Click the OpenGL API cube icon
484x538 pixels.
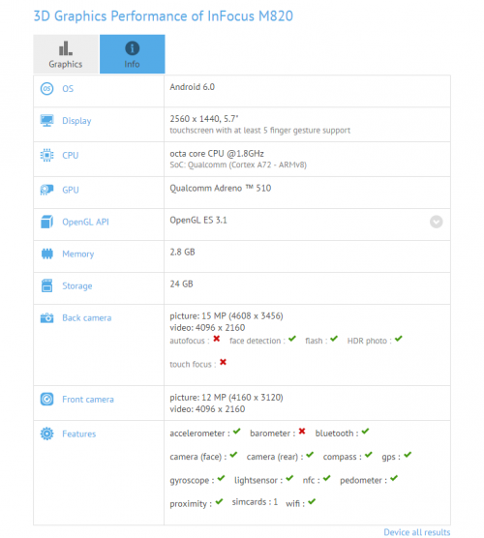pyautogui.click(x=47, y=222)
